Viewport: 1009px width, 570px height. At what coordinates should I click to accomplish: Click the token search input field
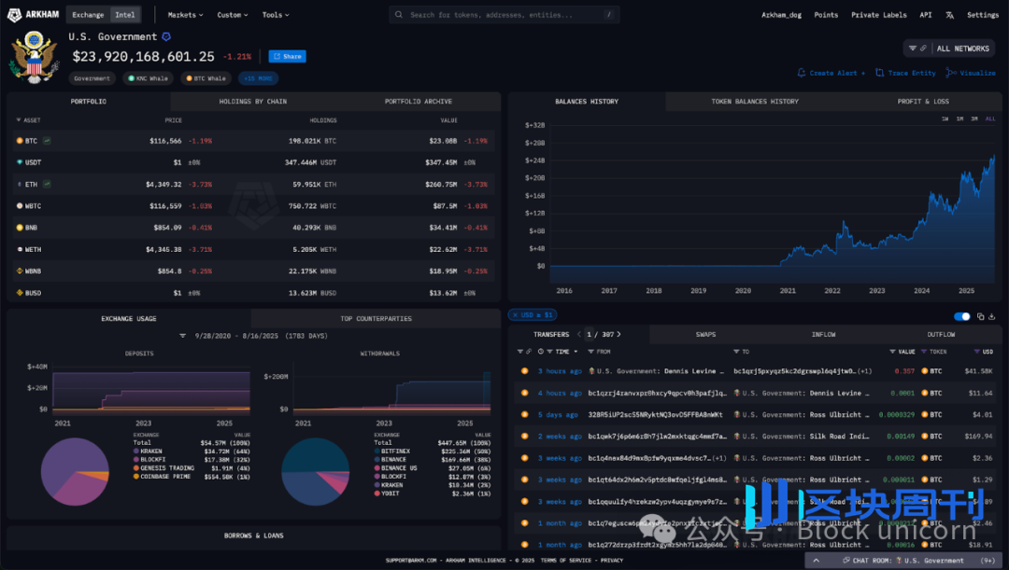tap(504, 14)
